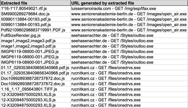Click the last IMGP6119-08900-001.JPEG.js cell
188x108 pixels.
(x=35, y=62)
